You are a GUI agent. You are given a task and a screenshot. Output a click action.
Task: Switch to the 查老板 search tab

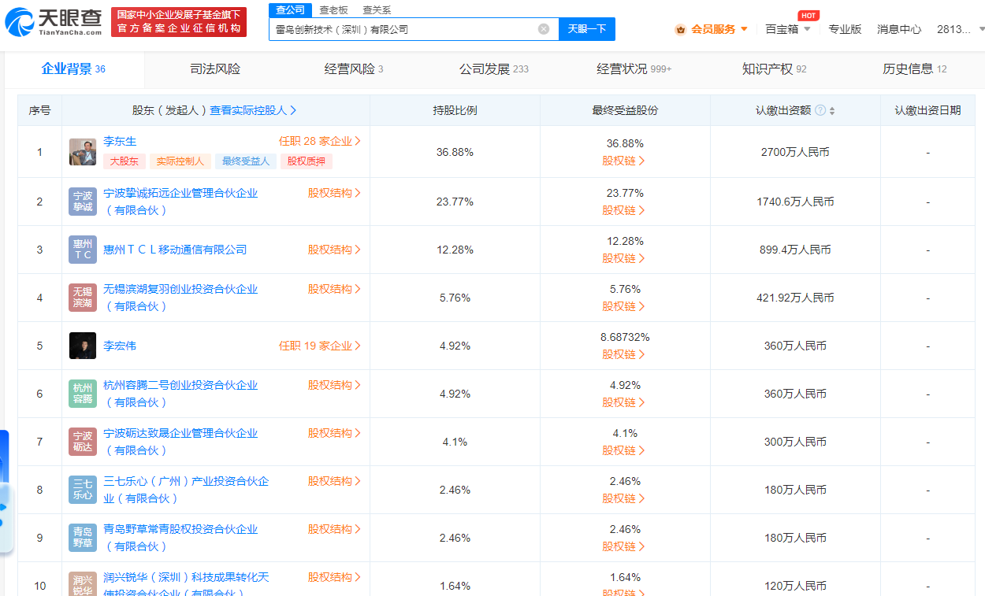click(333, 10)
